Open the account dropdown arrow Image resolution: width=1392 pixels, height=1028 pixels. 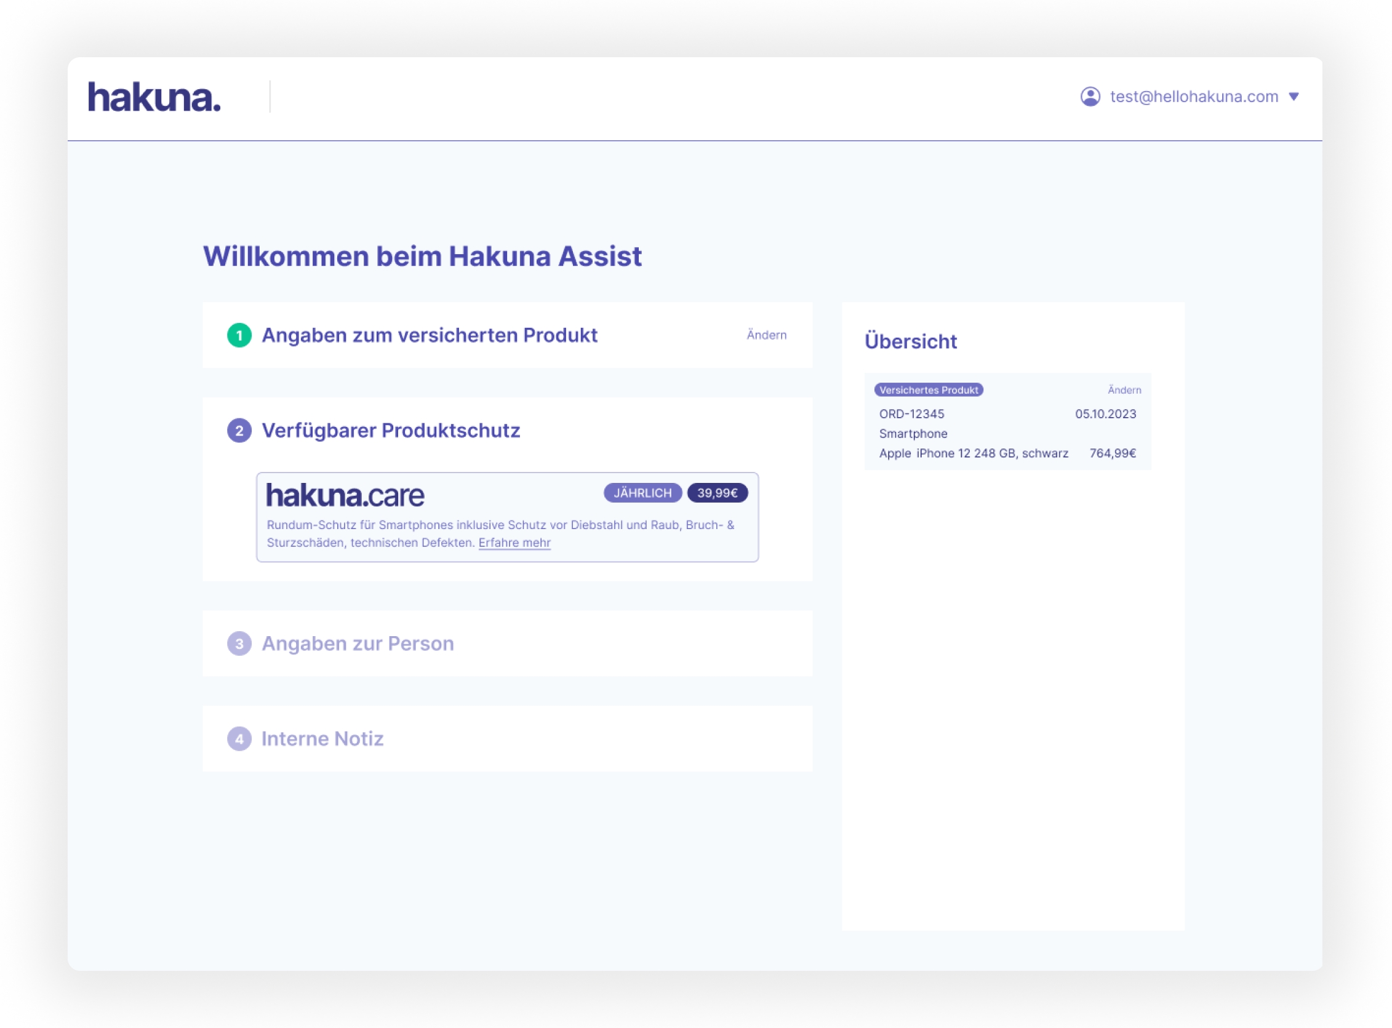tap(1294, 97)
